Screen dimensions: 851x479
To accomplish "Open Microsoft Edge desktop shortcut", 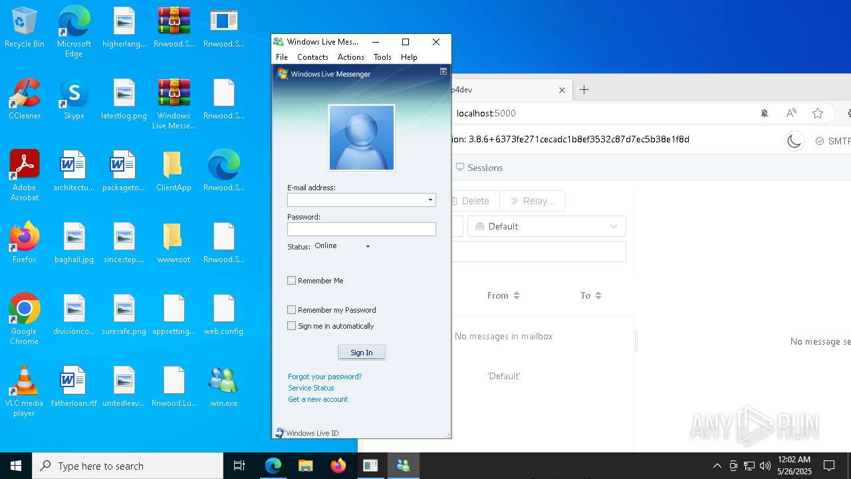I will [74, 32].
